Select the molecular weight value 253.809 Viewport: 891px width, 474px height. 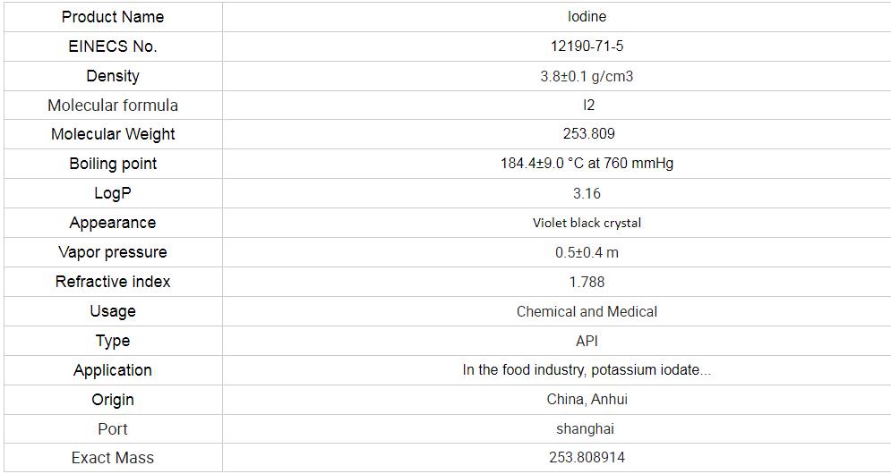[587, 134]
